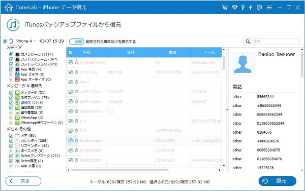The image size is (305, 191).
Task: Sort by 名前 column header
Action: coord(86,52)
